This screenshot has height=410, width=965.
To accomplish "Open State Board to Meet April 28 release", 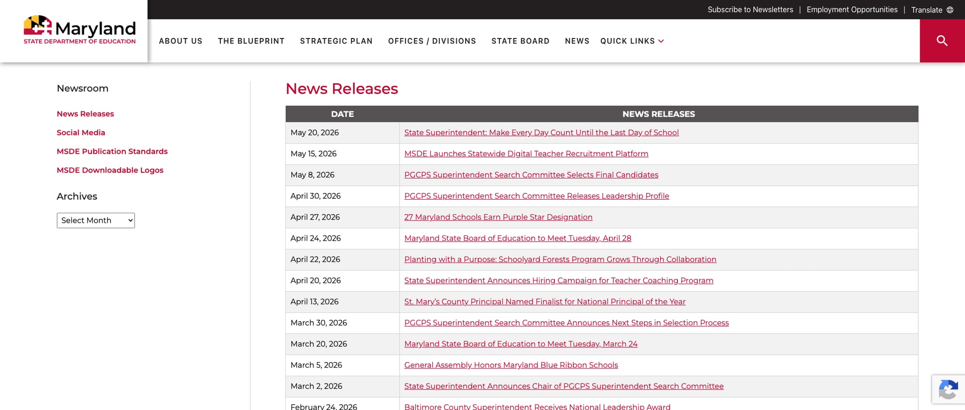I will pos(518,238).
